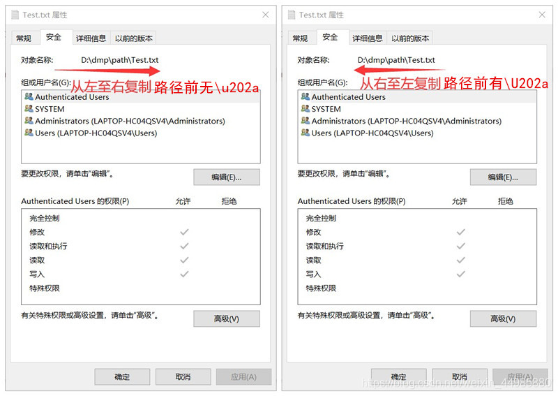Image resolution: width=558 pixels, height=396 pixels.
Task: Select SYSTEM entry in left dialog list
Action: (141, 109)
